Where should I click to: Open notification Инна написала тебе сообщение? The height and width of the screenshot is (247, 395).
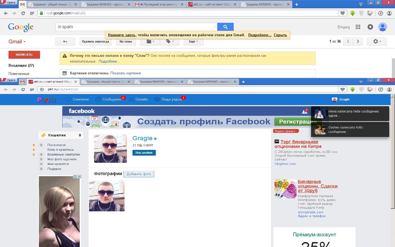tap(350, 114)
